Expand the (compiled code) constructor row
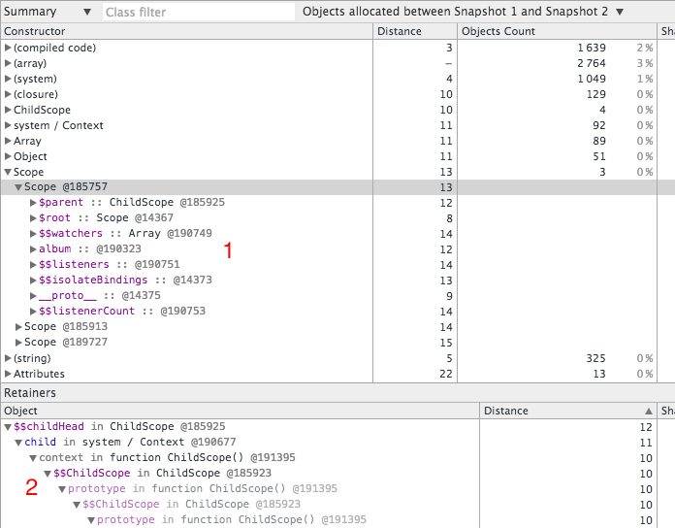Image resolution: width=675 pixels, height=528 pixels. (8, 48)
